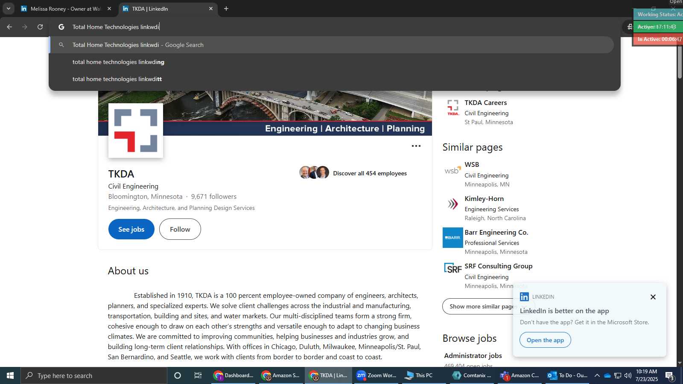Dismiss the LinkedIn app notification popup
The width and height of the screenshot is (683, 384).
pos(653,297)
